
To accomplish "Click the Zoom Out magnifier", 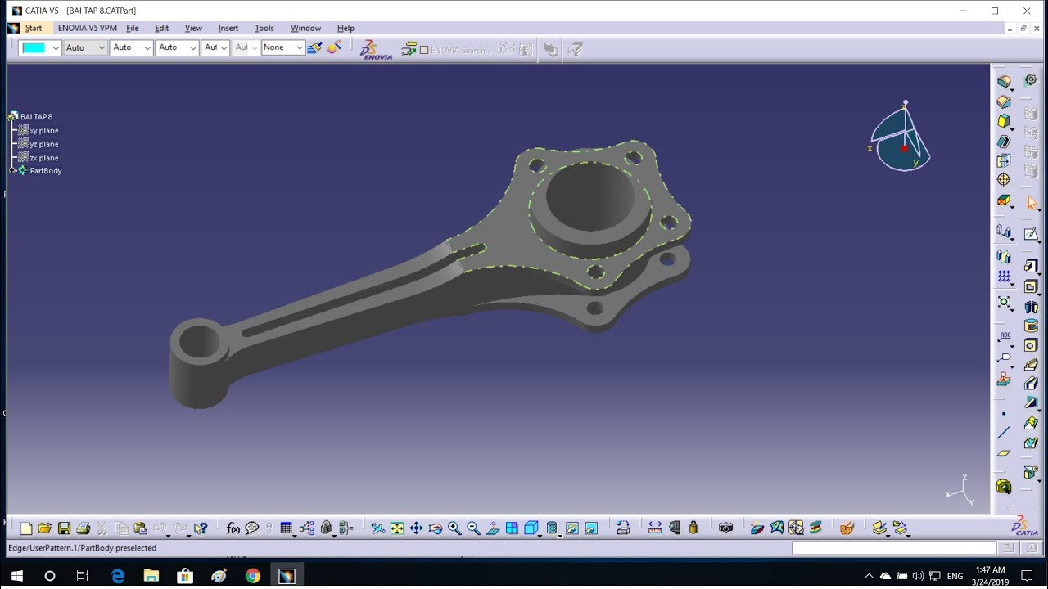I will coord(473,528).
